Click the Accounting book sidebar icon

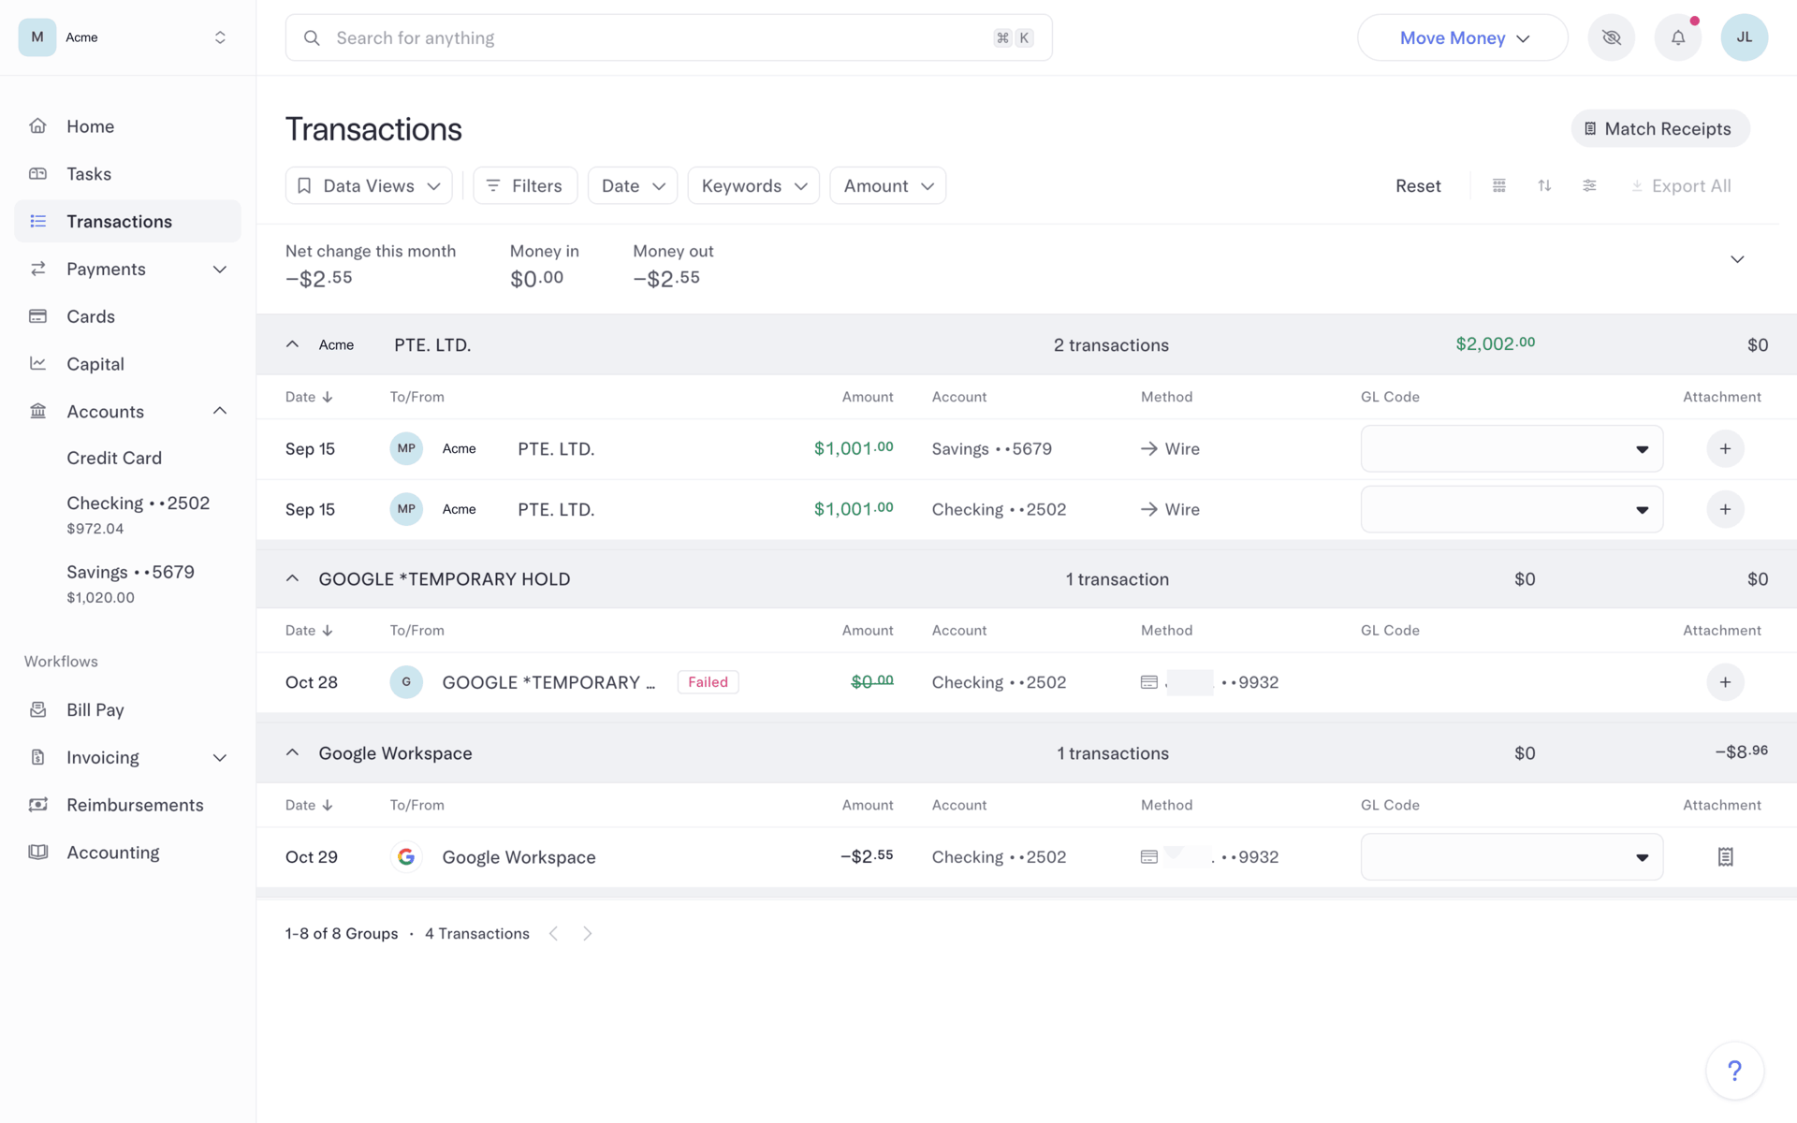coord(37,853)
